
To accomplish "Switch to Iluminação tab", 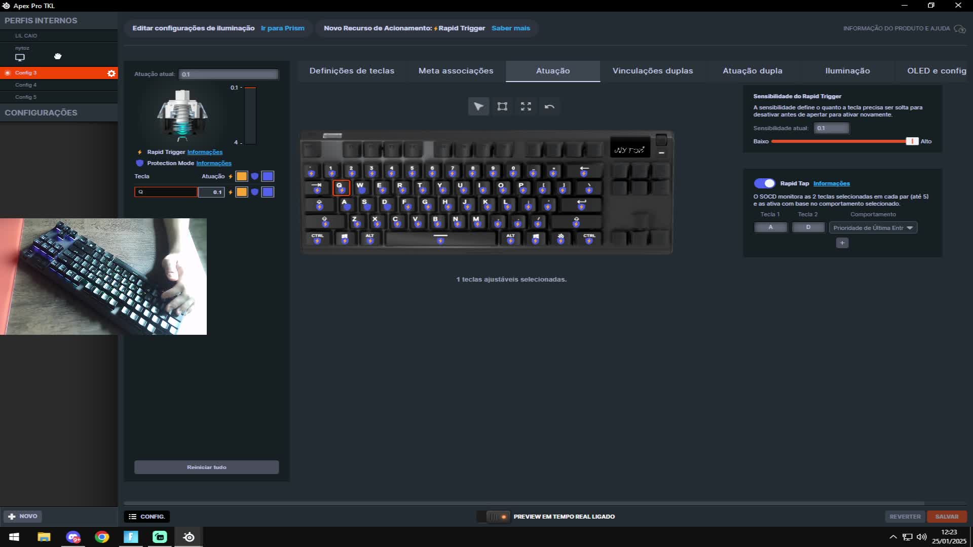I will coord(847,71).
